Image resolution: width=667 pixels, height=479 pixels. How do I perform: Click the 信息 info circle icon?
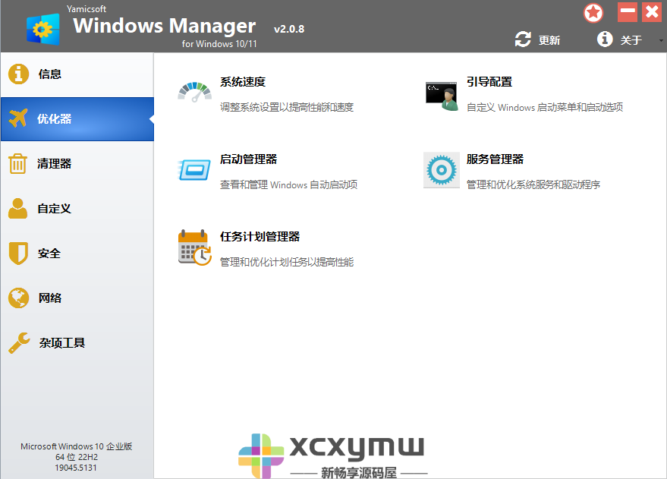[18, 74]
